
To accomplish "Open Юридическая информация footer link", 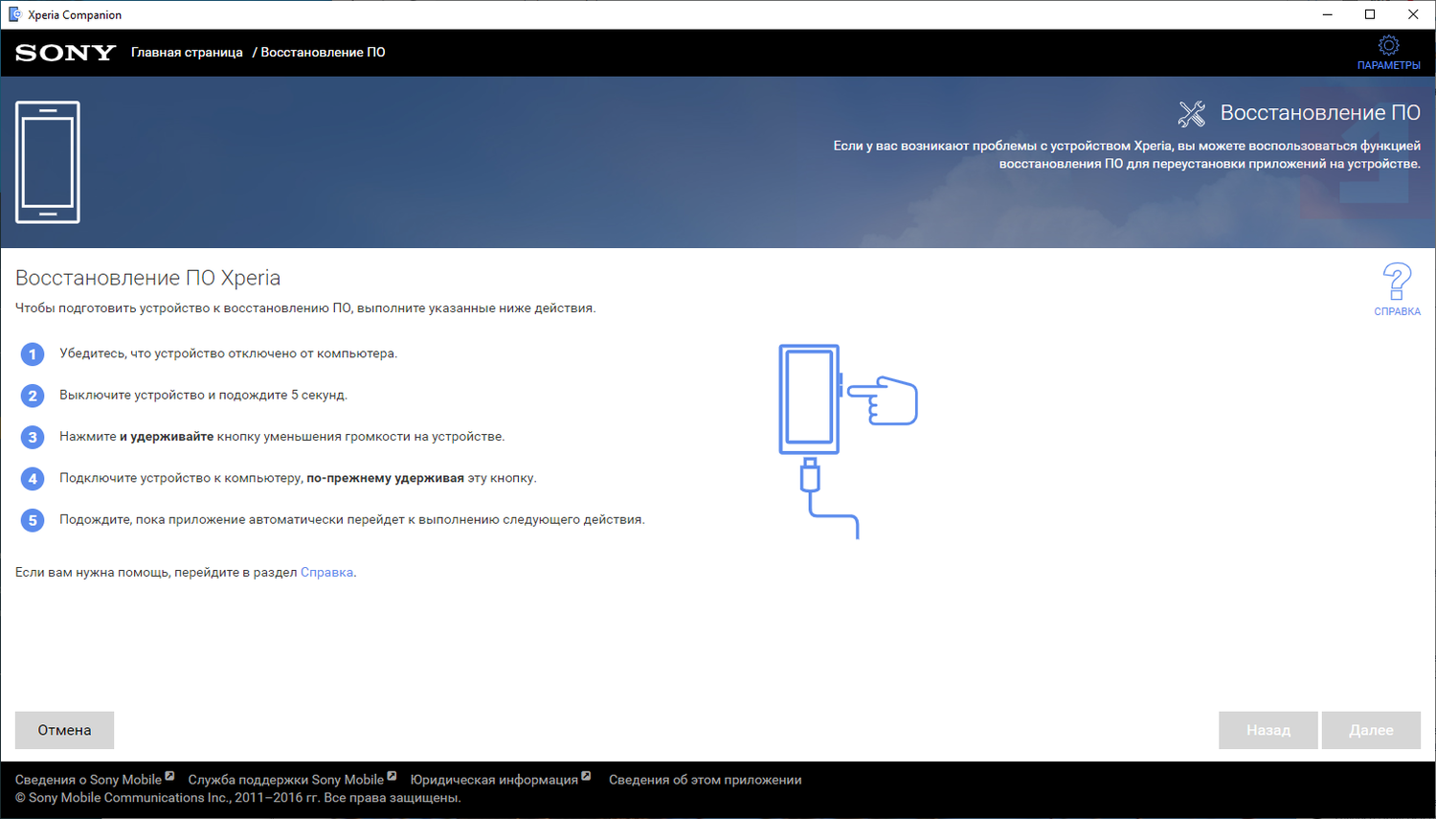I will pyautogui.click(x=494, y=780).
